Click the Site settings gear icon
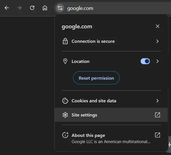The width and height of the screenshot is (171, 155). tap(65, 115)
